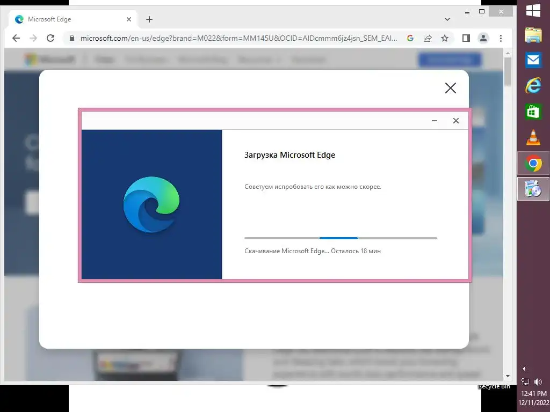Close the white modal overlay
This screenshot has height=412, width=550.
click(x=451, y=88)
